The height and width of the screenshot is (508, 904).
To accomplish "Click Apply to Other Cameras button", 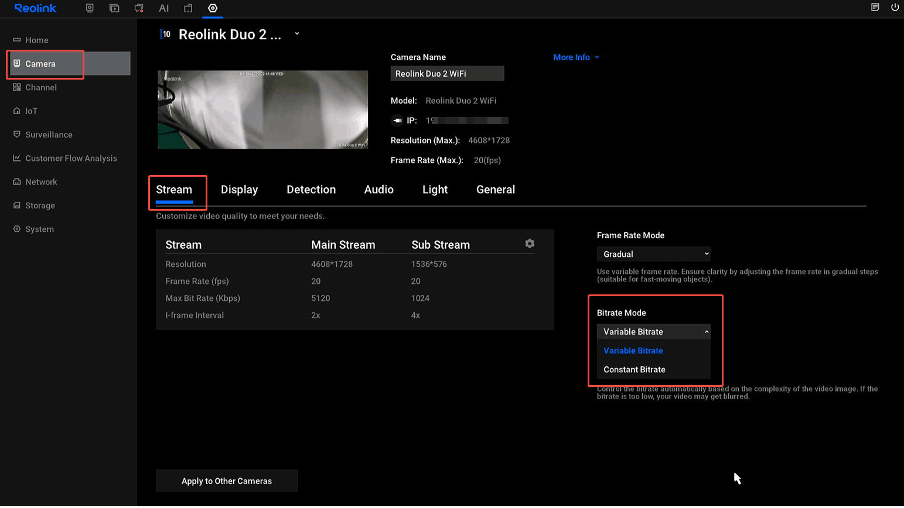I will [x=227, y=481].
